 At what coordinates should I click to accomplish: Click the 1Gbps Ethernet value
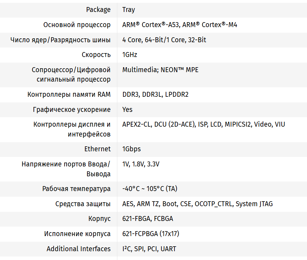pos(131,149)
